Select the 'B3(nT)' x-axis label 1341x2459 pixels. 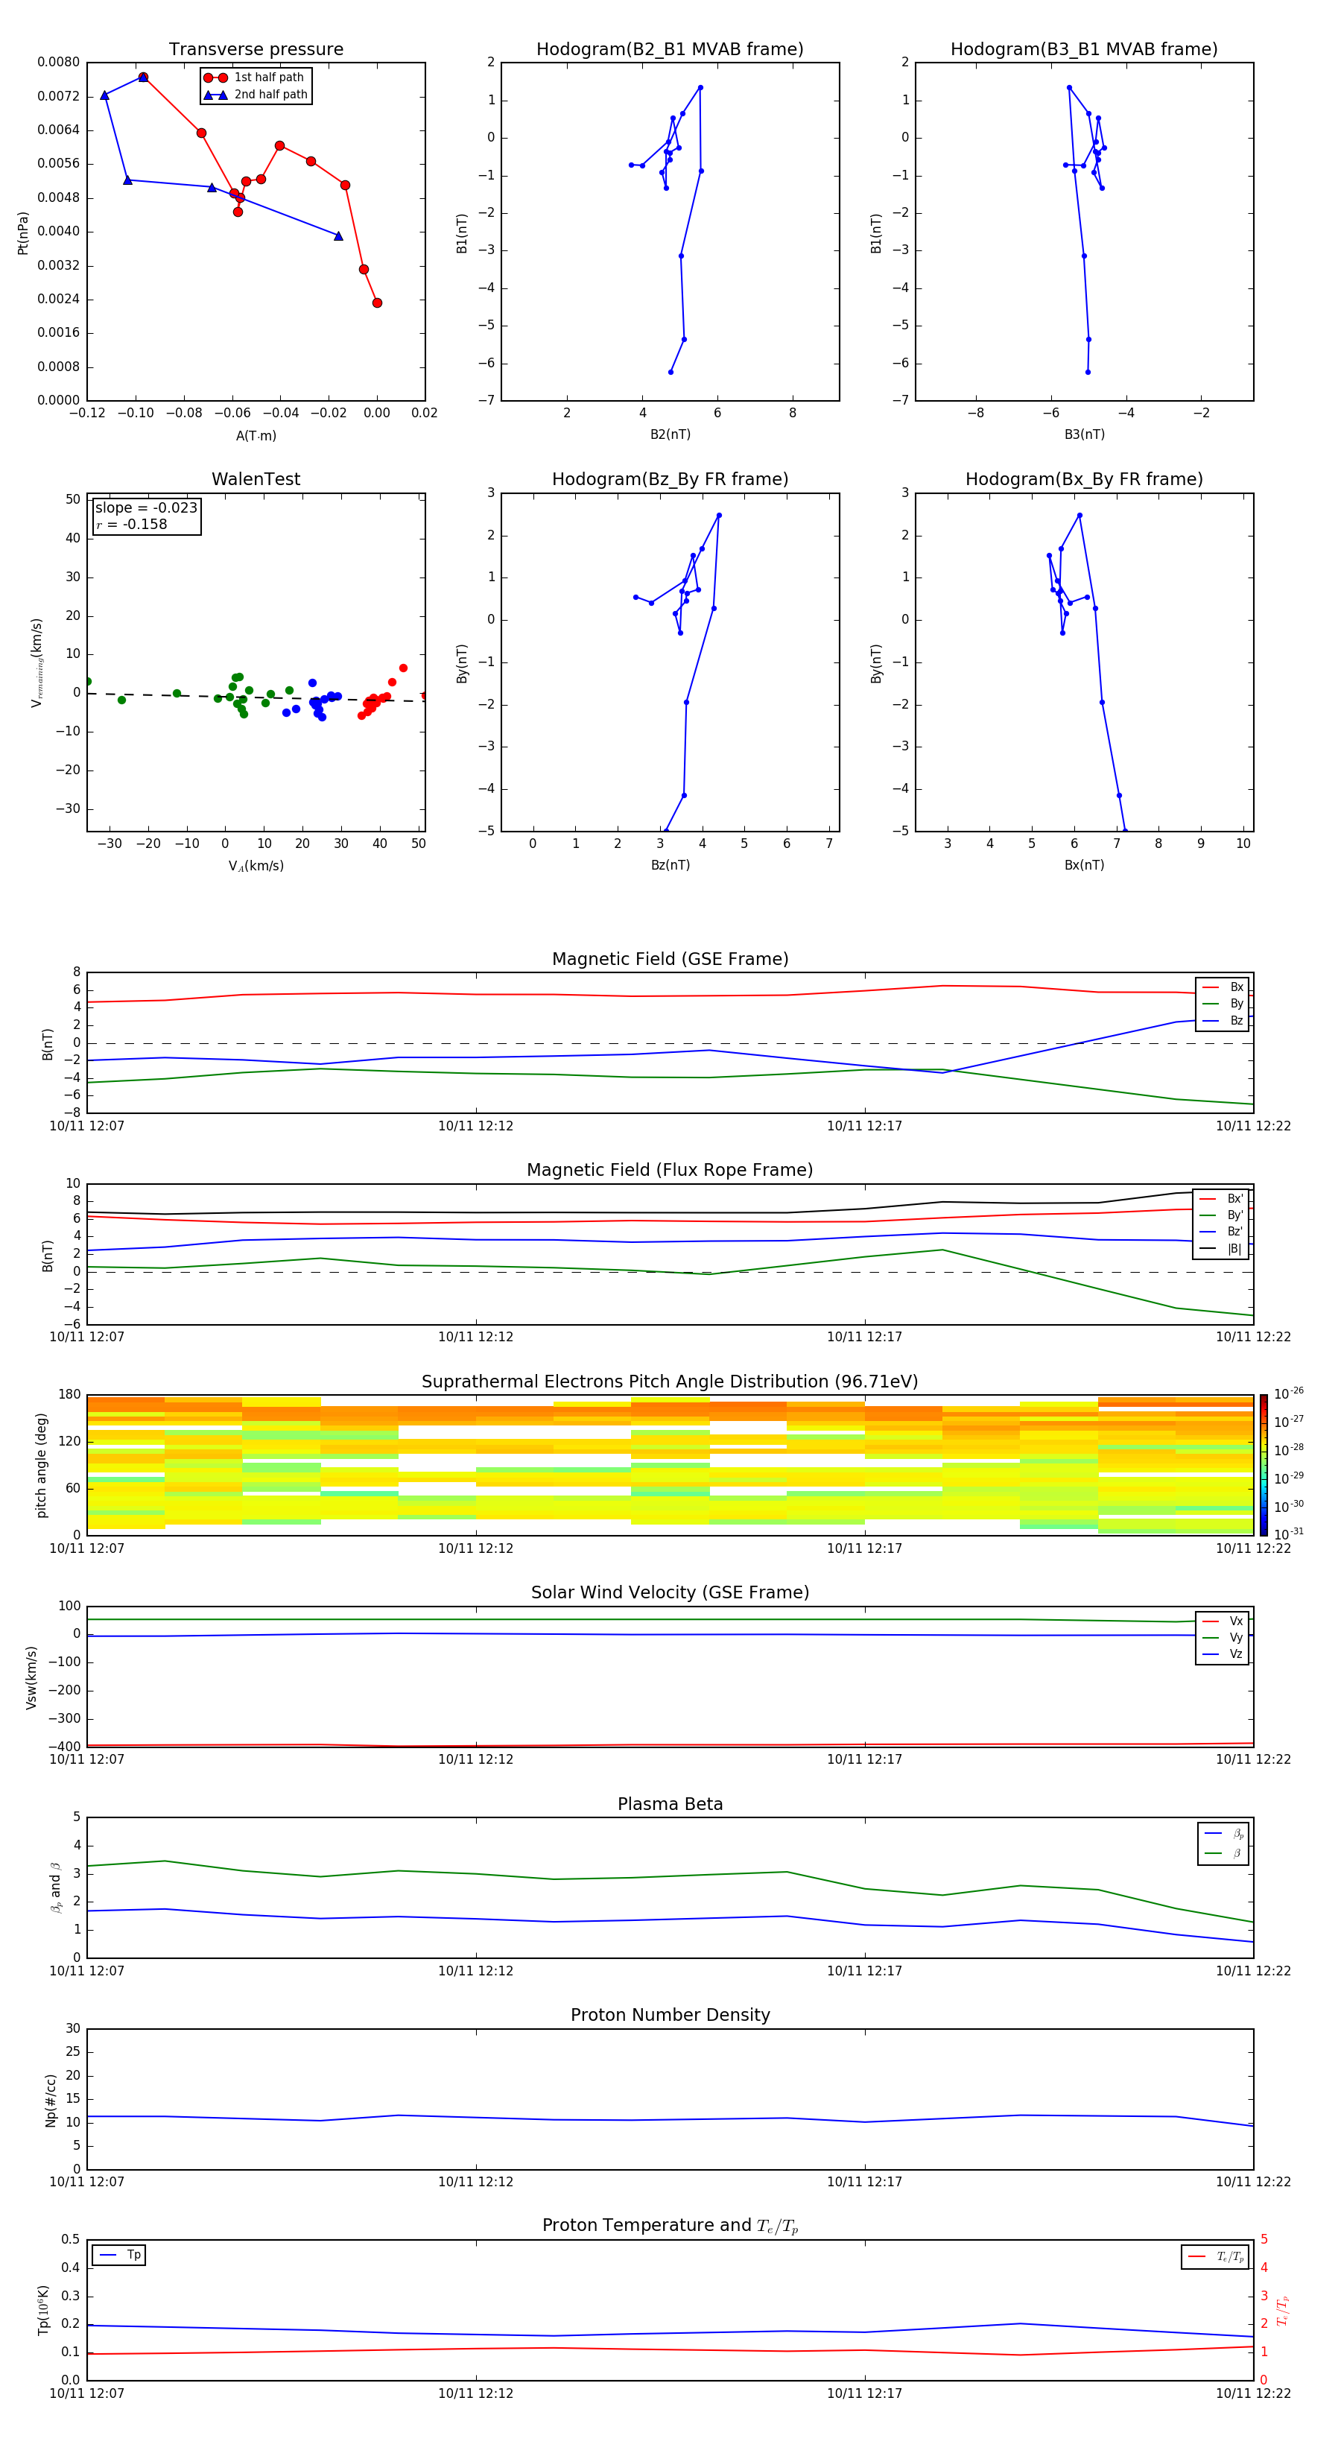1084,434
